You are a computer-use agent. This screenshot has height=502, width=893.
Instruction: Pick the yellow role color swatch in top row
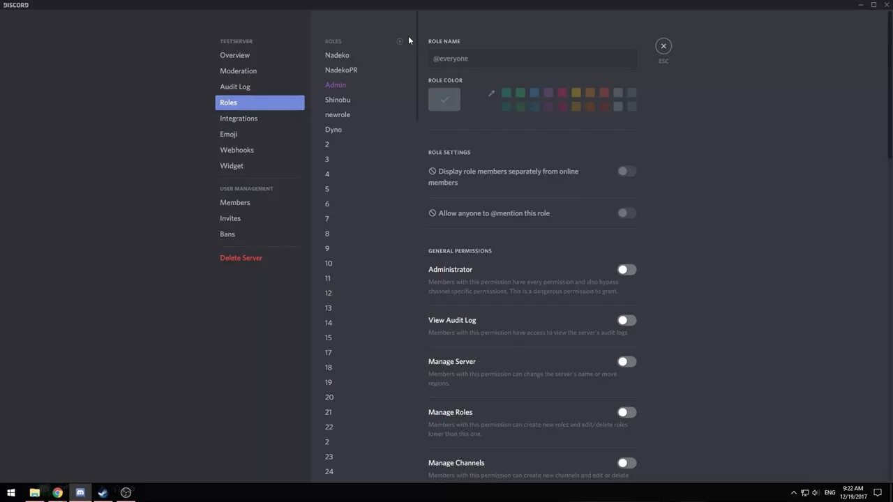[x=576, y=93]
